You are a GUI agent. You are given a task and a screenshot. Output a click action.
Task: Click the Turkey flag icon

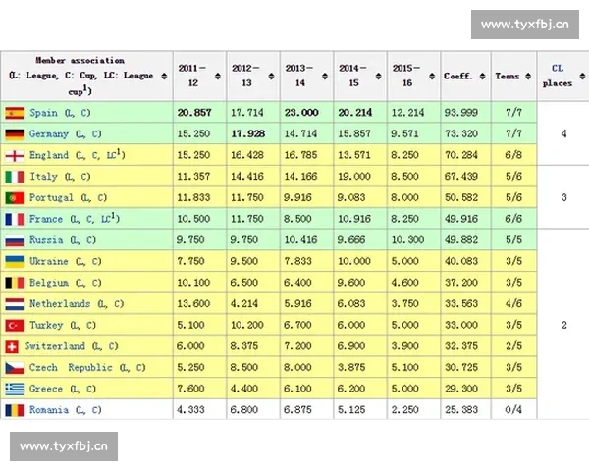coord(15,325)
